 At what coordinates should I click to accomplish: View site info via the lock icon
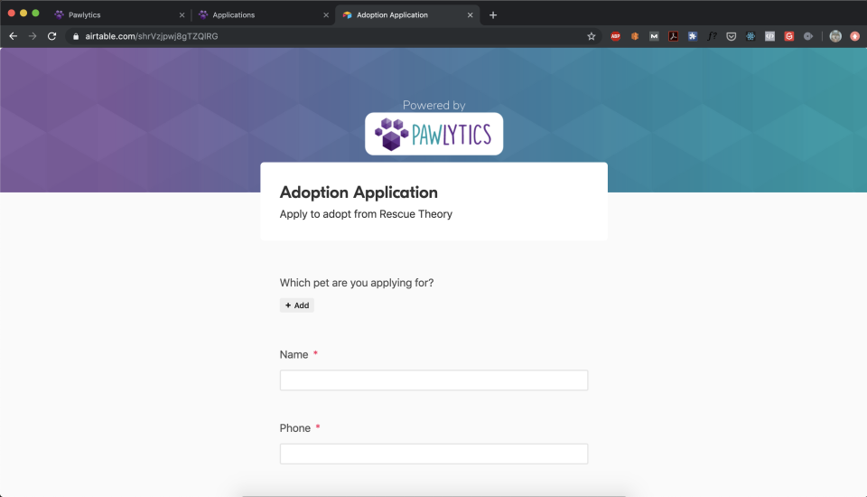pyautogui.click(x=76, y=36)
